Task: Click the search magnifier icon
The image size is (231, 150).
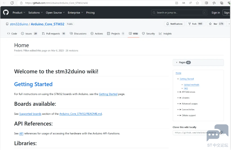Action: (154, 12)
